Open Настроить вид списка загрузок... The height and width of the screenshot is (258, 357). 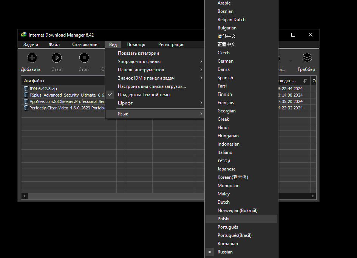coord(155,86)
